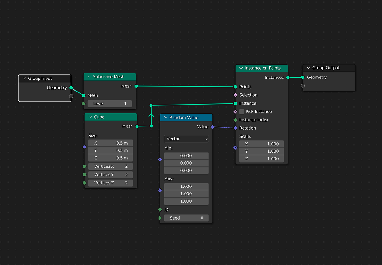Click the Rotation input socket on Instance on Points
Viewport: 382px width, 265px height.
click(x=235, y=128)
